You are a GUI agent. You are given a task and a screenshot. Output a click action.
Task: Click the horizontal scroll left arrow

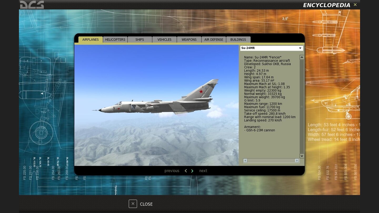[x=245, y=161]
